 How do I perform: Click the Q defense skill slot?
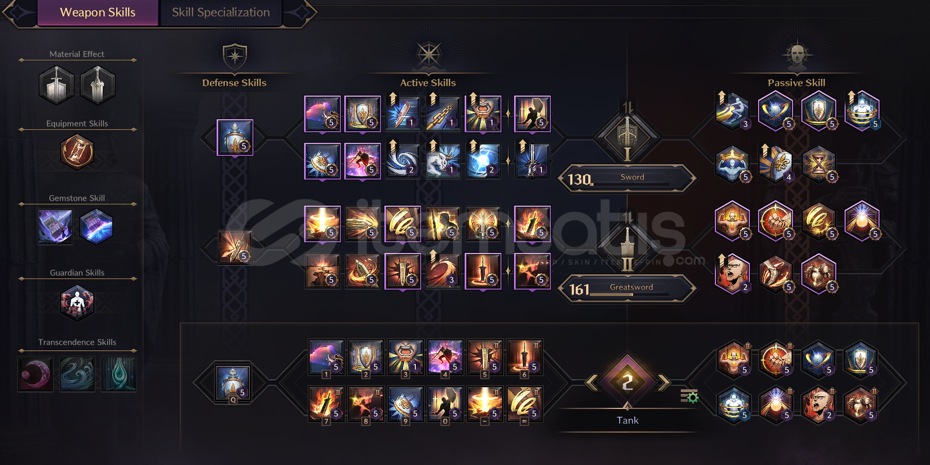click(233, 383)
